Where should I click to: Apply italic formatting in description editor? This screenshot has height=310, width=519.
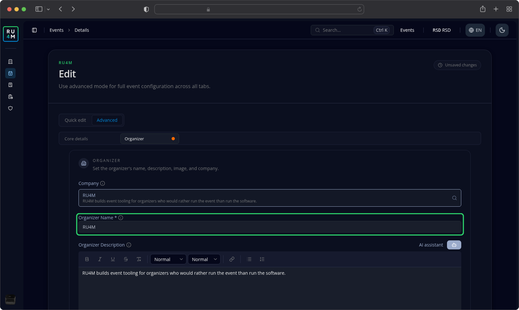[100, 259]
